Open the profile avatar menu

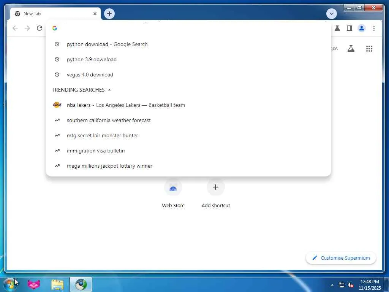[x=362, y=28]
